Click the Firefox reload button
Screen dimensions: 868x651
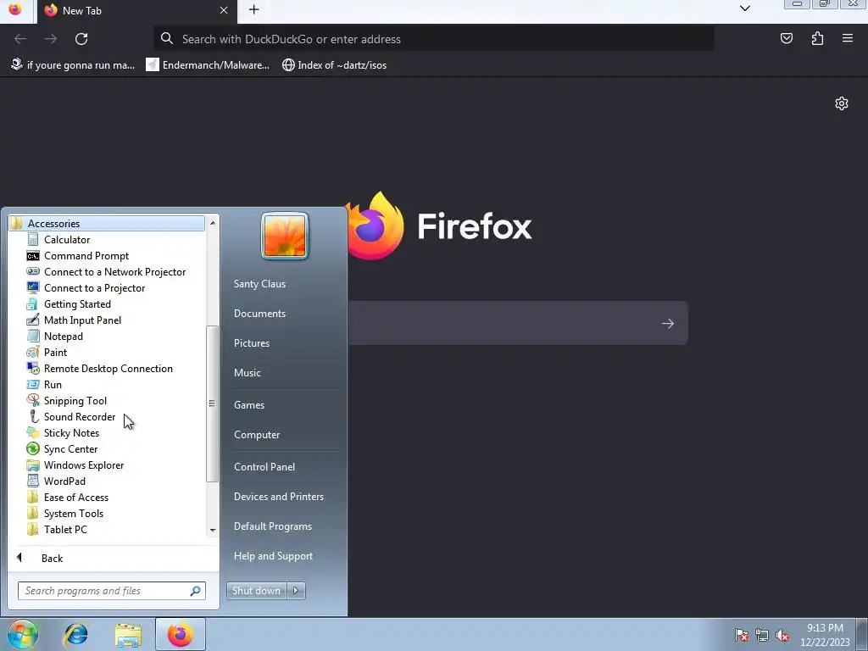[x=81, y=39]
